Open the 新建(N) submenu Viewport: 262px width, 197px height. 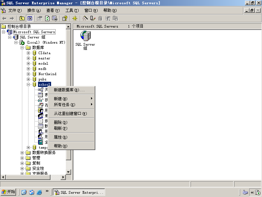[x=71, y=99]
